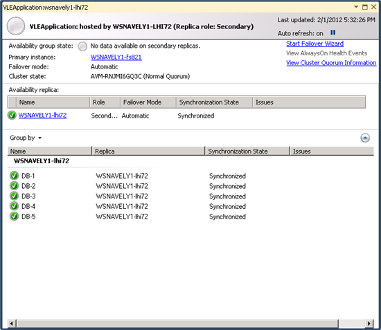The height and width of the screenshot is (330, 381).
Task: Select the DB-1 database name
Action: point(28,176)
